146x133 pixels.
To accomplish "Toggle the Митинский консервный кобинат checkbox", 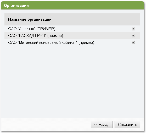I will [x=133, y=42].
